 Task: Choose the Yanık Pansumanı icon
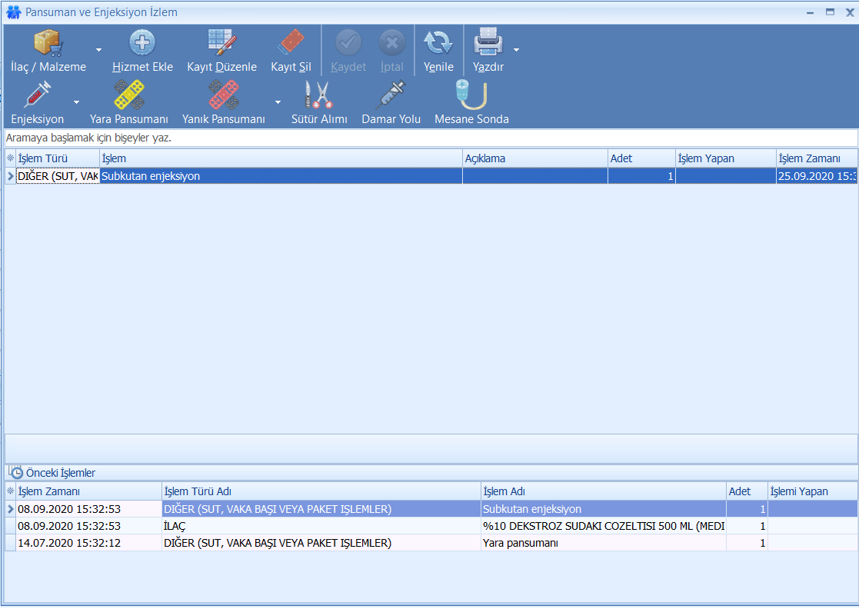pyautogui.click(x=223, y=96)
